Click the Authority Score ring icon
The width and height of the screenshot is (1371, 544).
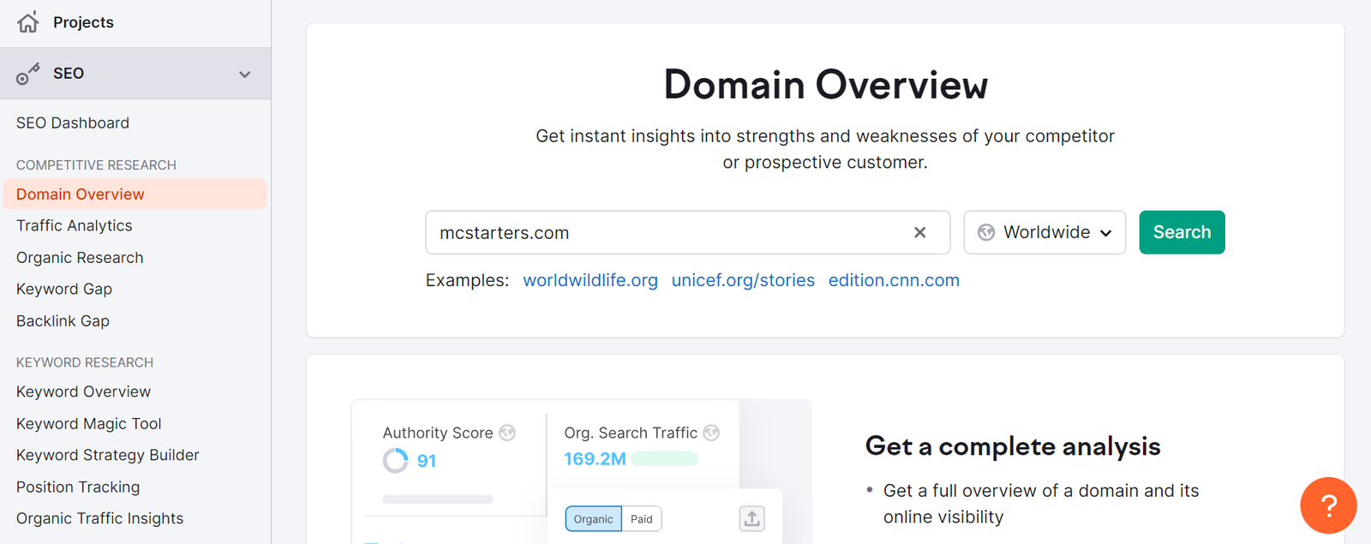pos(395,461)
